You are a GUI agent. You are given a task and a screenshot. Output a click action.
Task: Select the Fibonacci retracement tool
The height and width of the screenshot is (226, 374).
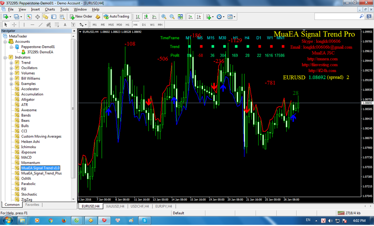click(57, 25)
